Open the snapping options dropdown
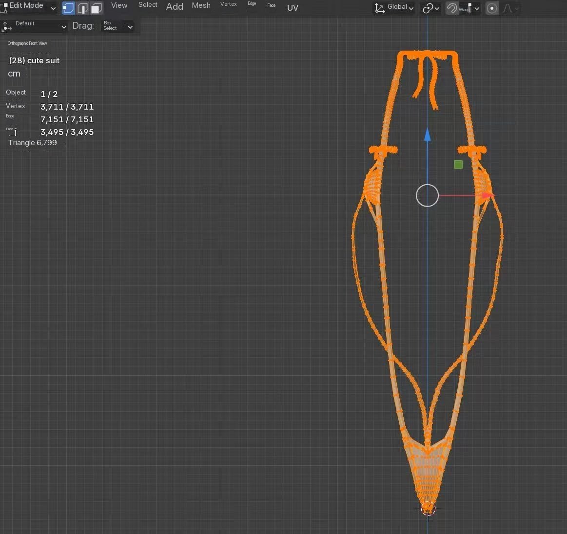The width and height of the screenshot is (567, 534). [470, 8]
